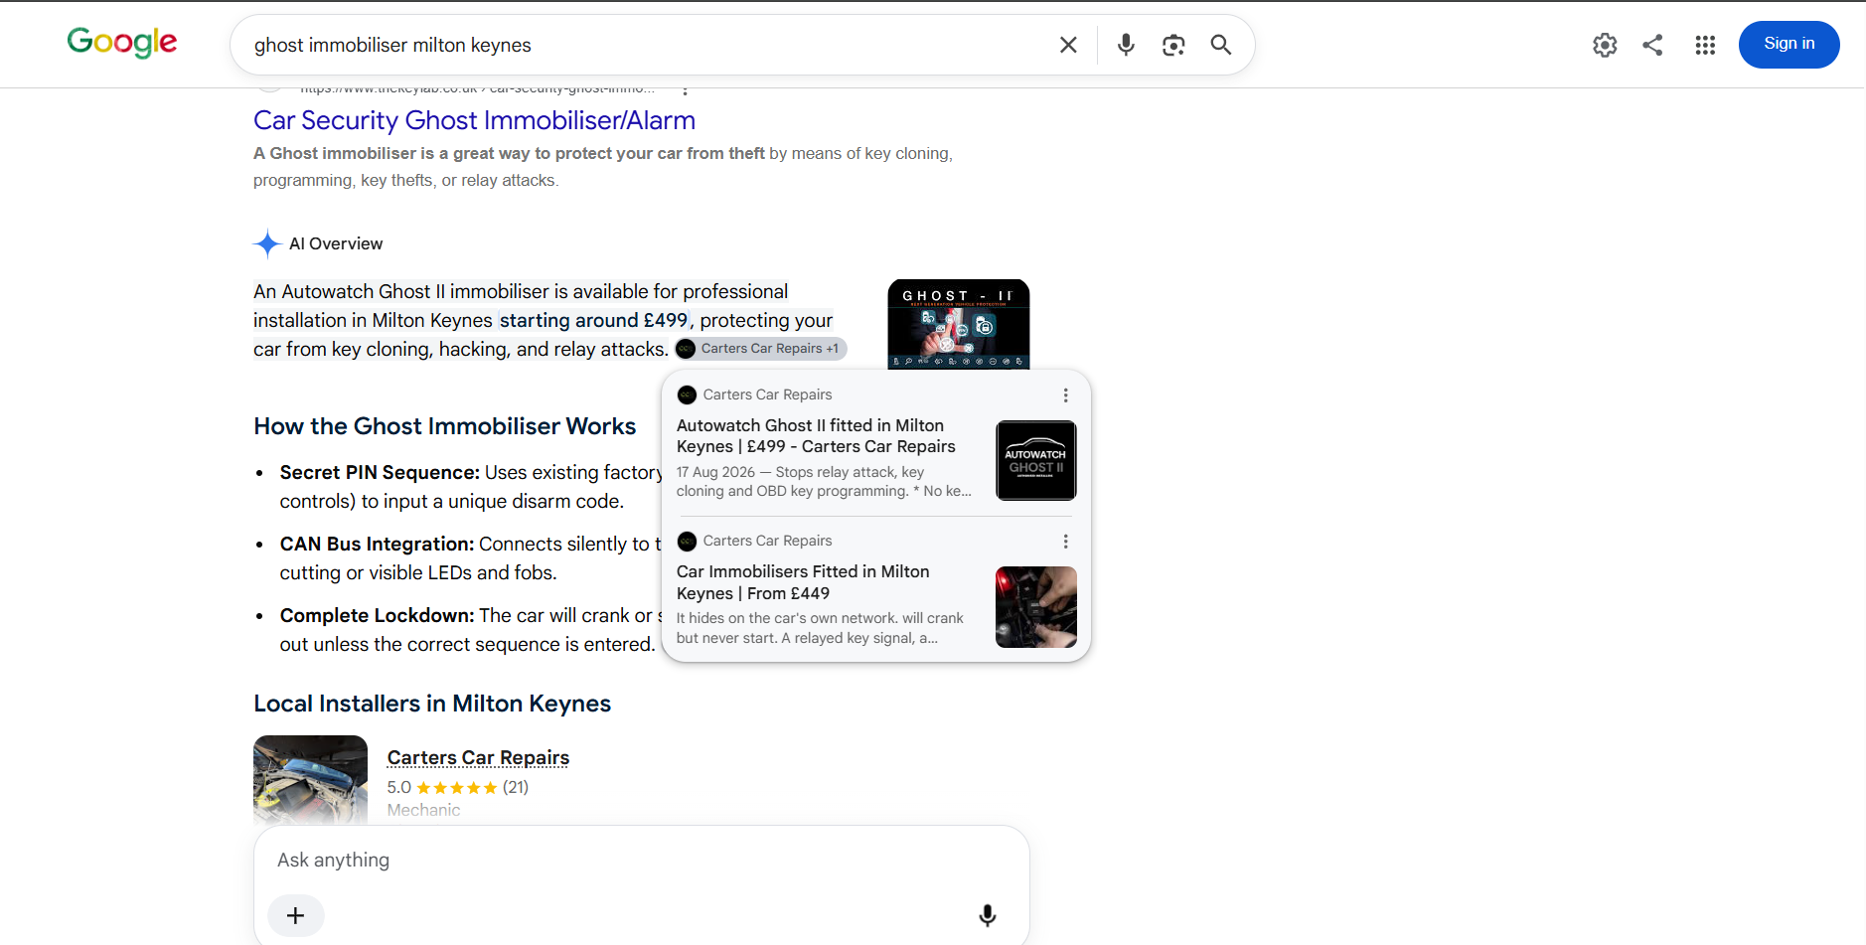Open Autowatch Ghost II fitted in Milton Keynes link
The image size is (1866, 945).
(816, 436)
